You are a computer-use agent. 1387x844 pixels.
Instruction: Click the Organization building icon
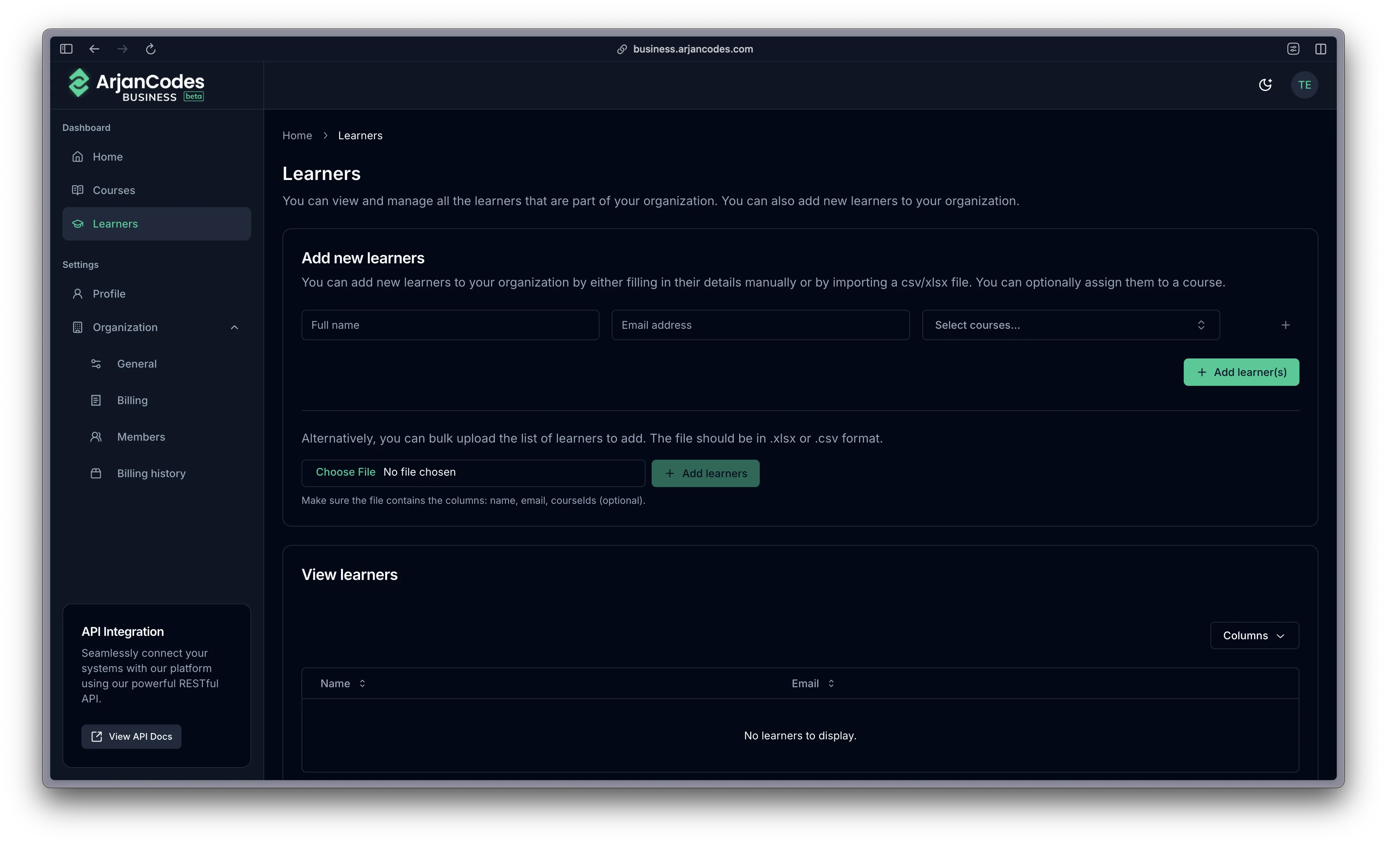(x=78, y=327)
